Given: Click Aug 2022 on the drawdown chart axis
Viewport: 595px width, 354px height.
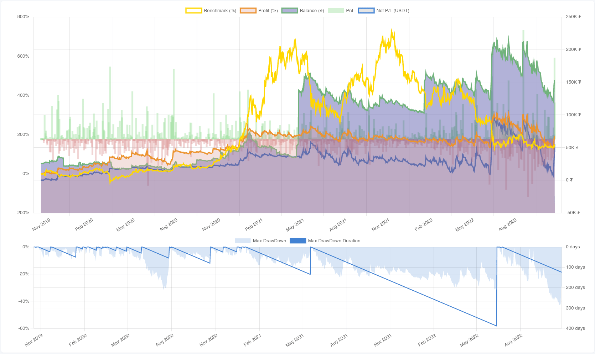Looking at the screenshot, I should coord(513,340).
